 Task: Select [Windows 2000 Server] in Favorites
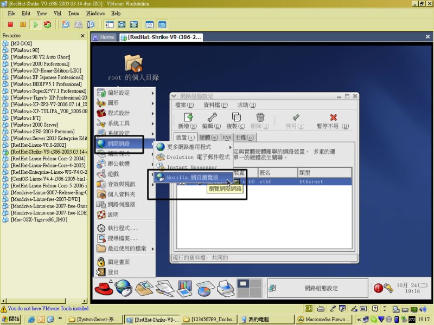coord(34,125)
